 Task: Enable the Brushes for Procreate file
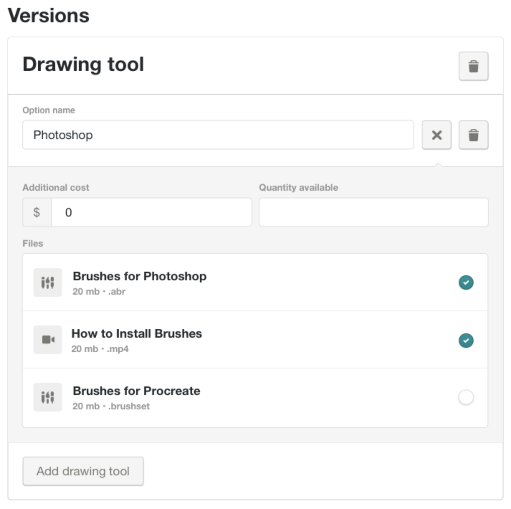466,397
